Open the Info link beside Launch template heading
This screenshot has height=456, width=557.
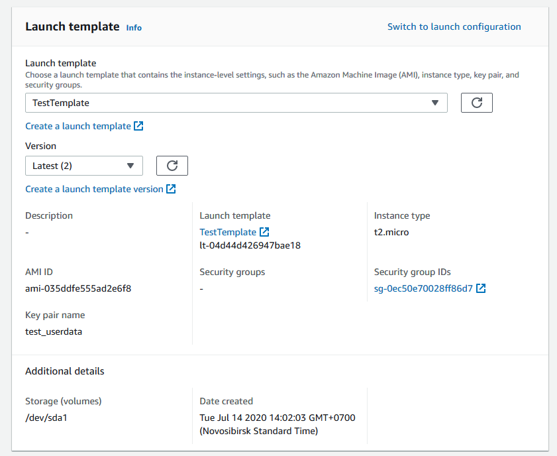coord(134,28)
